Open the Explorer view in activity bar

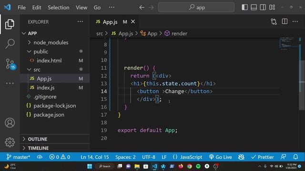[x=10, y=24]
